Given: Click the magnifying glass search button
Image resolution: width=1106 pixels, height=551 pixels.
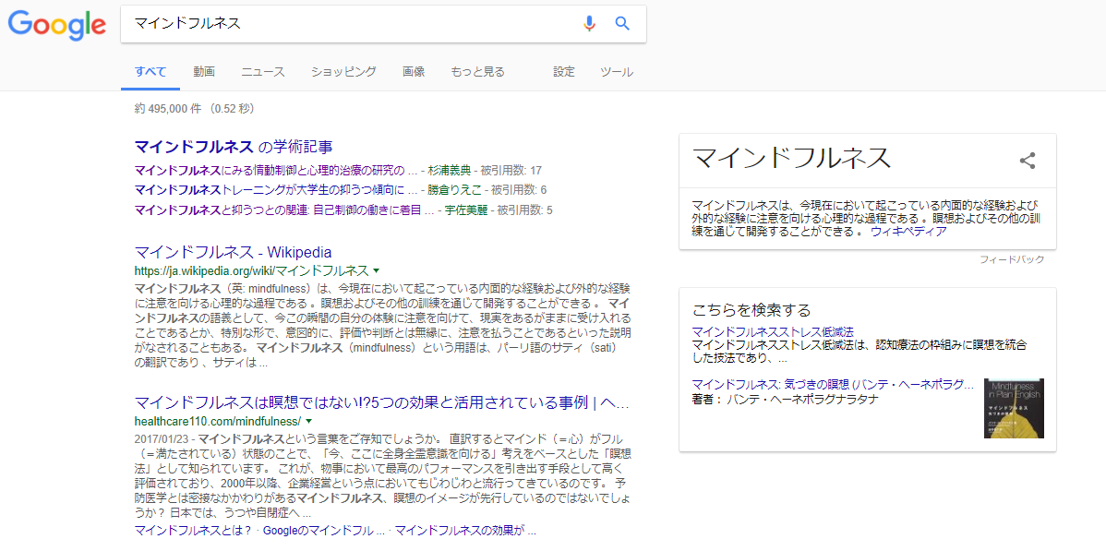Looking at the screenshot, I should 622,23.
